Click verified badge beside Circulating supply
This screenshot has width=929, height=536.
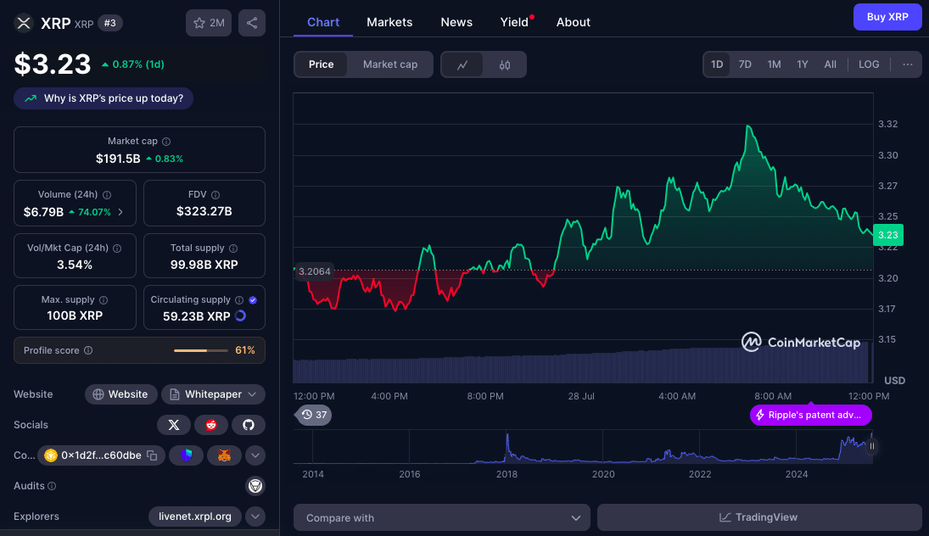tap(253, 300)
